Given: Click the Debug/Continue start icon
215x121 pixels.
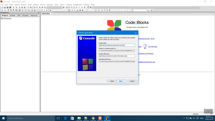Looking at the screenshot, I should 64,7.
